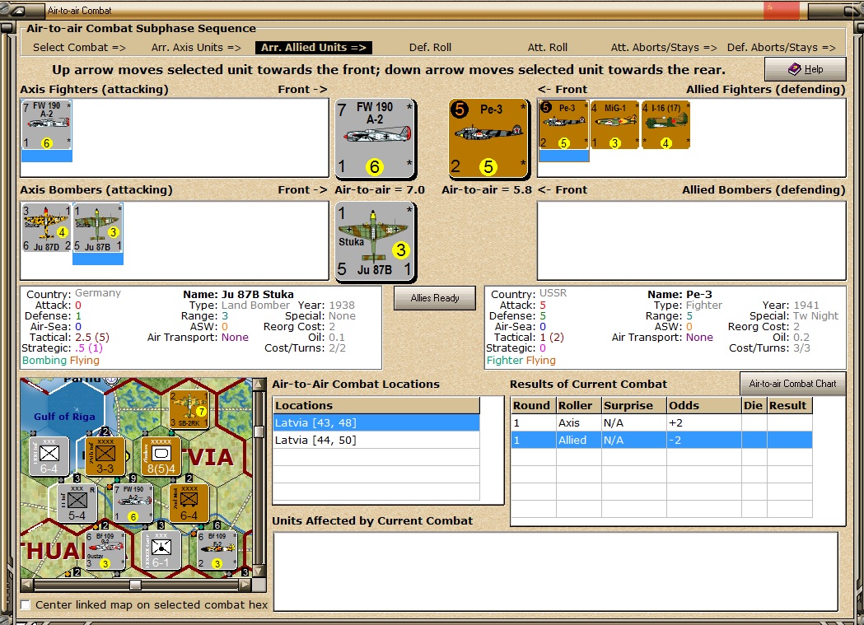Click the 6-1 unit counter on map

coord(161,550)
